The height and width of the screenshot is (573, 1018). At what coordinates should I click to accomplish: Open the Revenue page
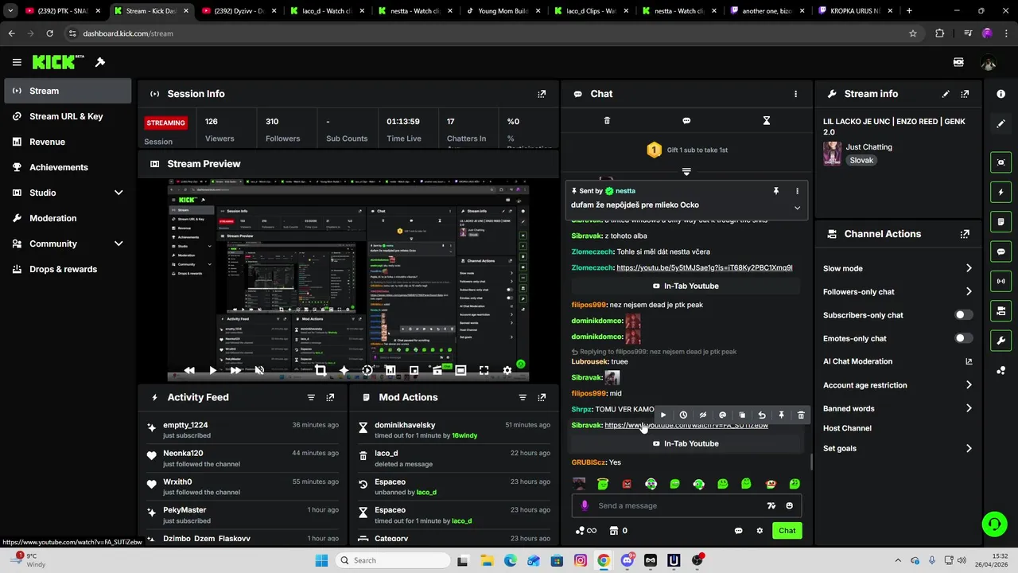pyautogui.click(x=68, y=142)
